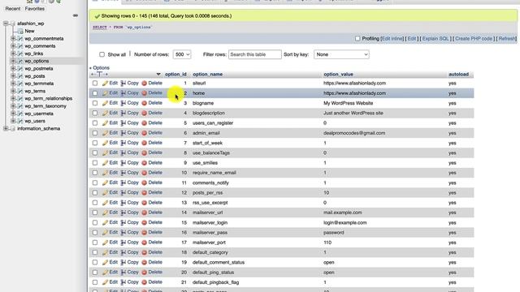Click Edit pencil icon for blogdescription row
The image size is (520, 292).
(105, 113)
